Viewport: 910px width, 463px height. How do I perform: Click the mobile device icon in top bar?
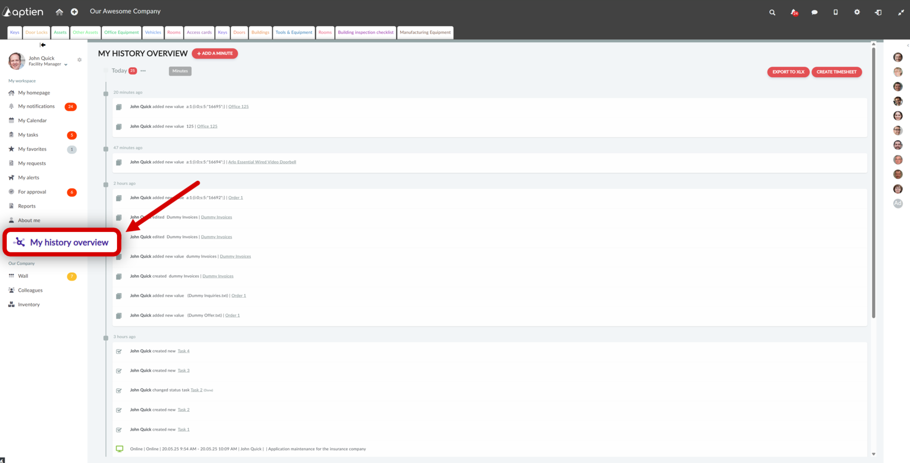[836, 12]
